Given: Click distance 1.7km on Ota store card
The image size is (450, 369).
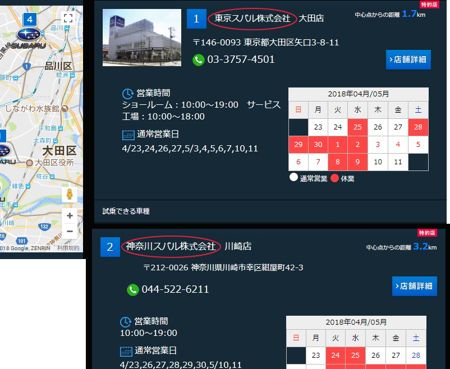Looking at the screenshot, I should pyautogui.click(x=390, y=14).
